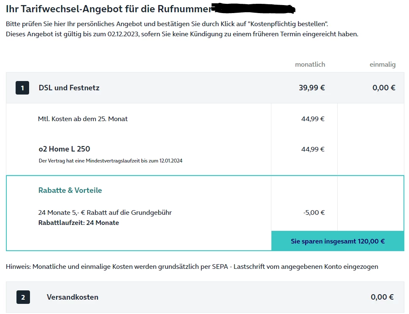Viewport: 409px width, 314px height.
Task: Click the 'Sie sparen insgesamt 120,00 €' banner
Action: tap(338, 241)
